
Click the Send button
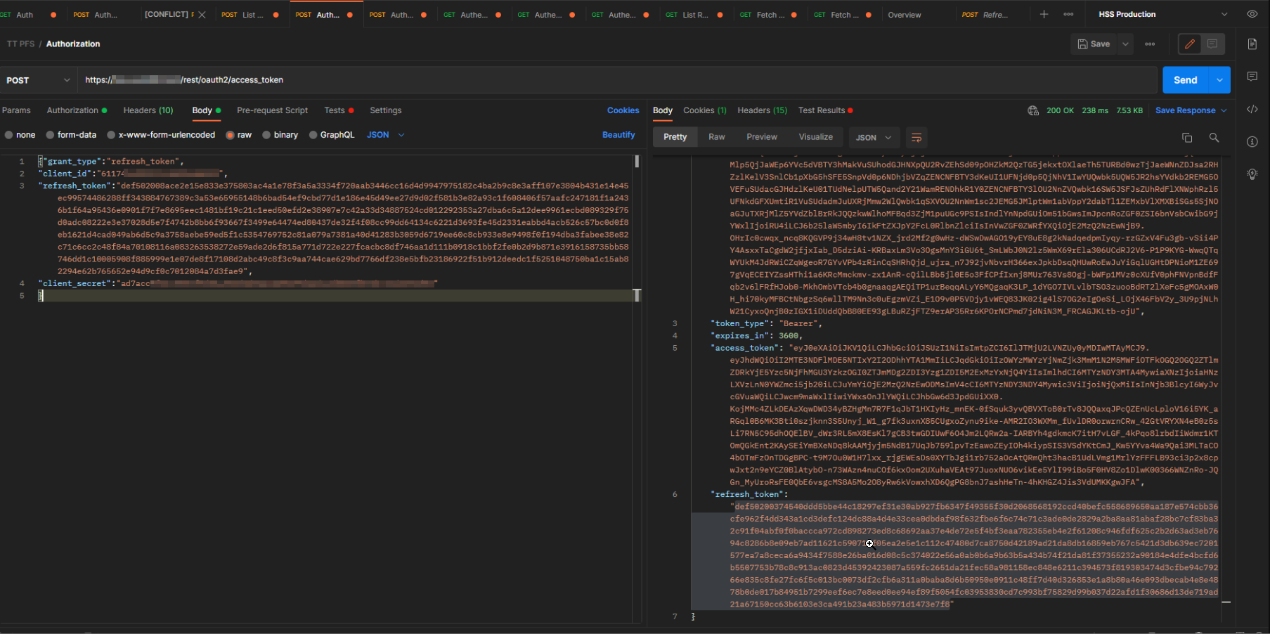point(1185,79)
